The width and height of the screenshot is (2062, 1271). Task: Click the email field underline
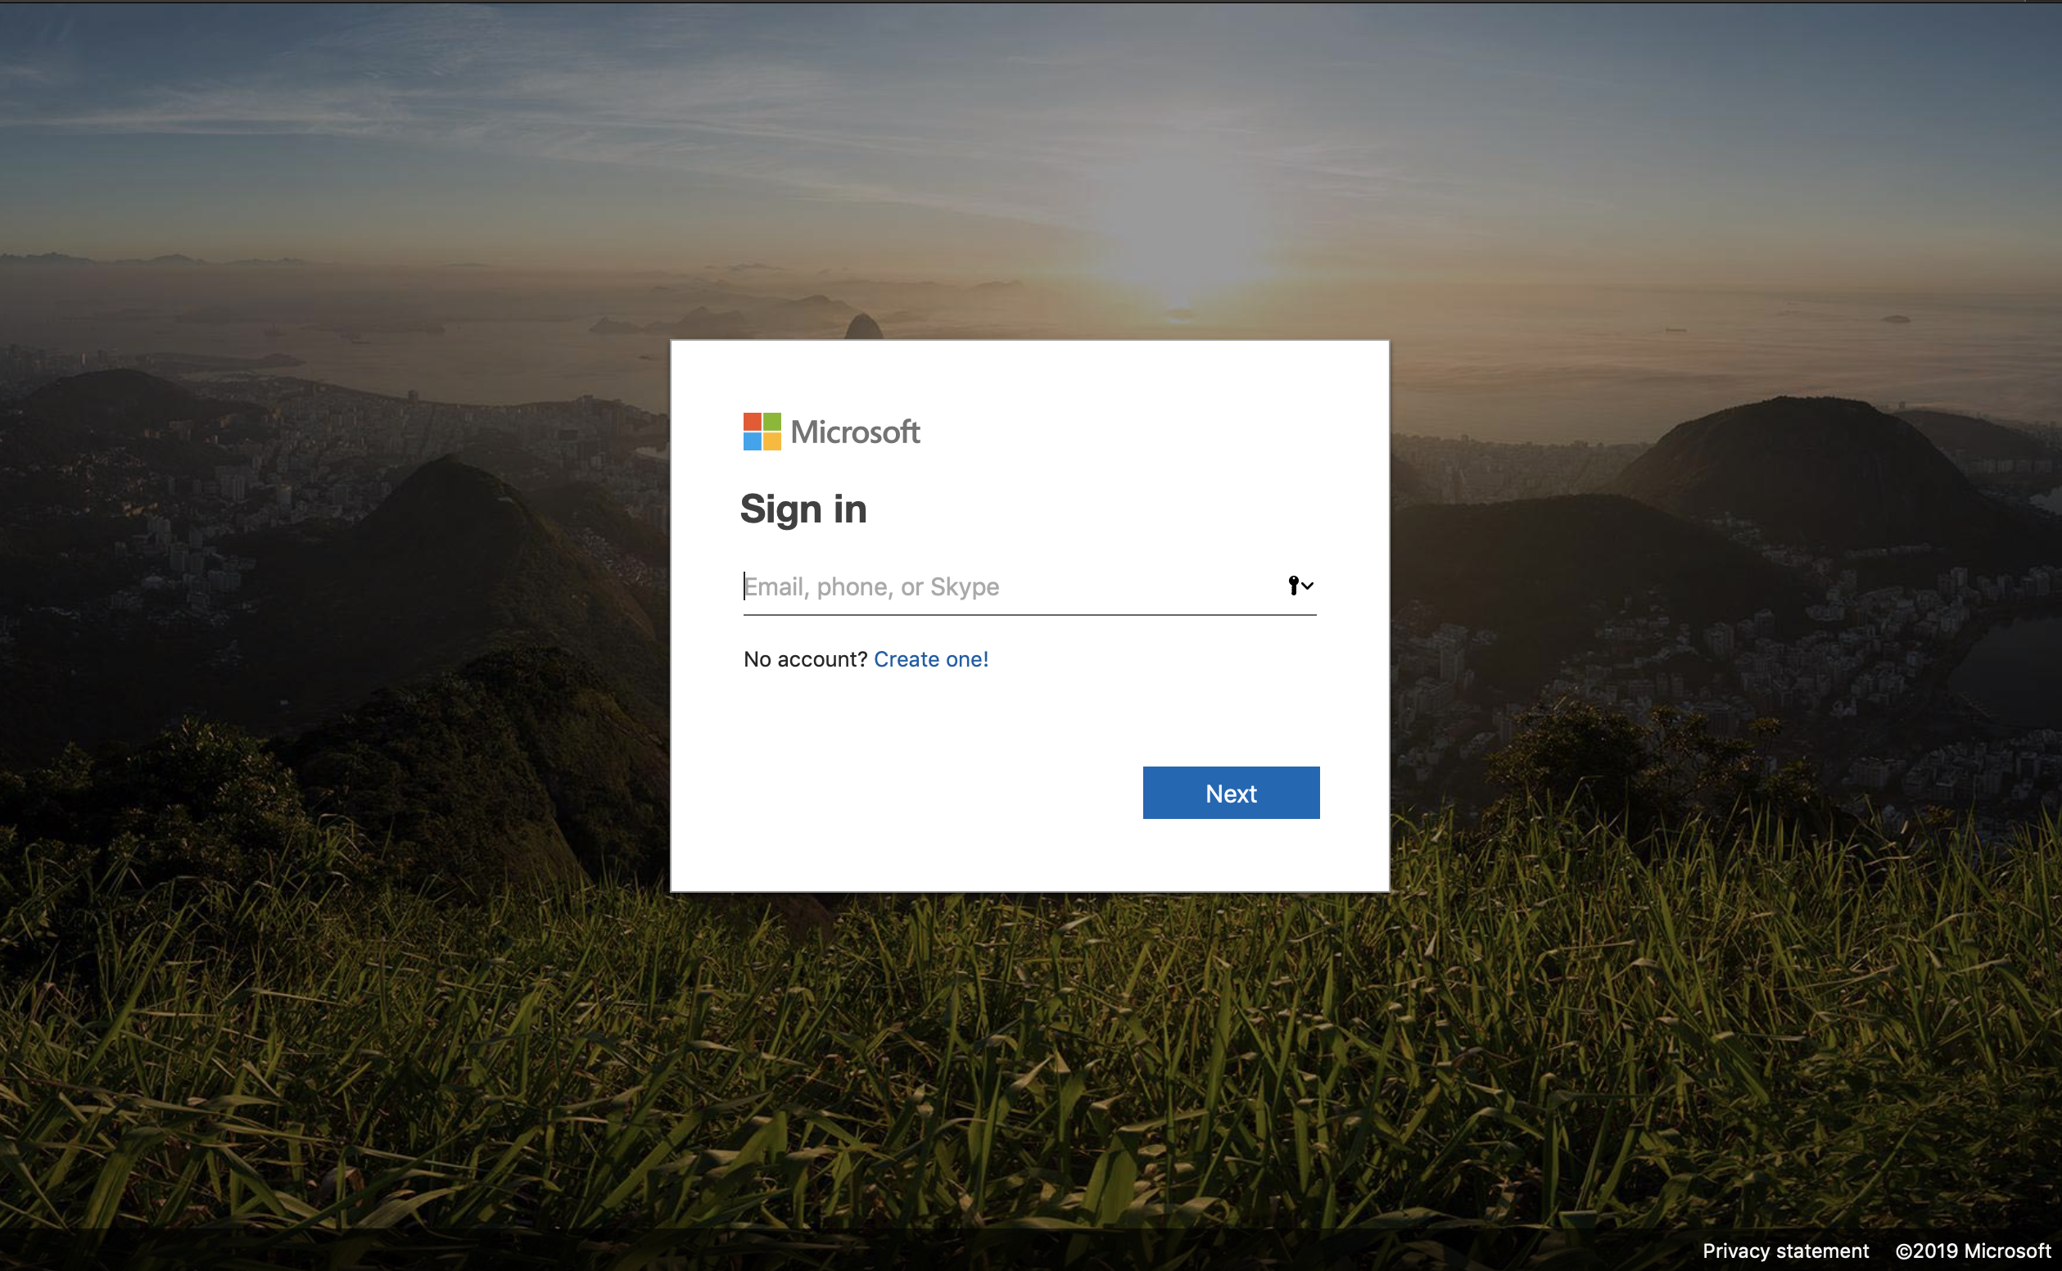(1029, 614)
